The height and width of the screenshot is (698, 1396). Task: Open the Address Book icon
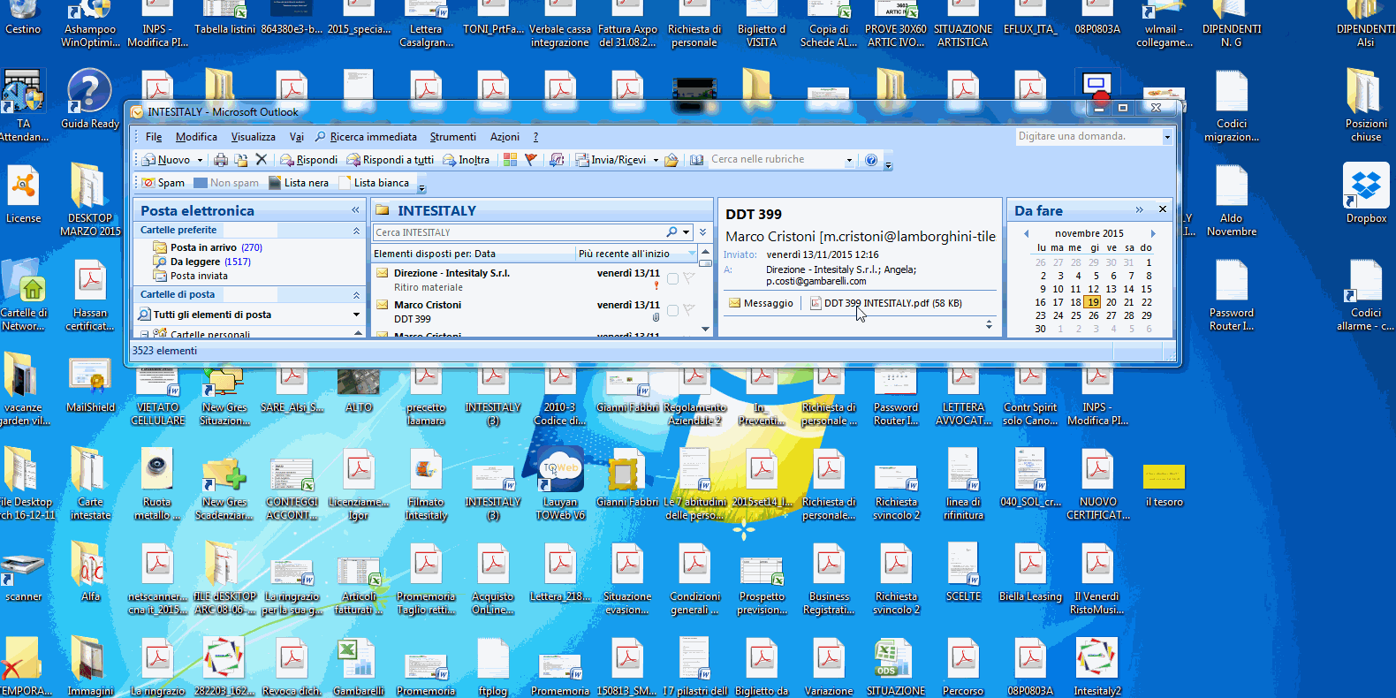[x=697, y=160]
